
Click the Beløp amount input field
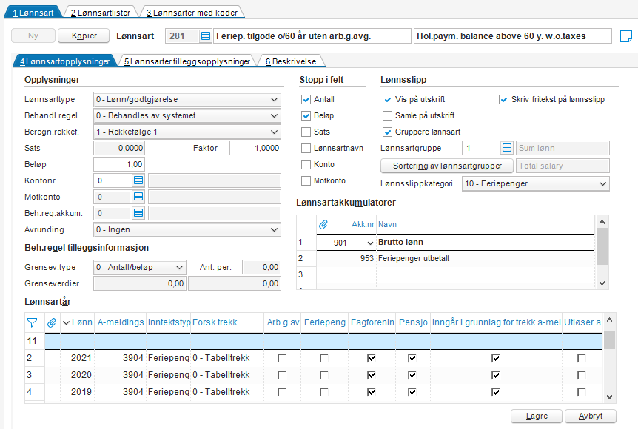coord(119,164)
